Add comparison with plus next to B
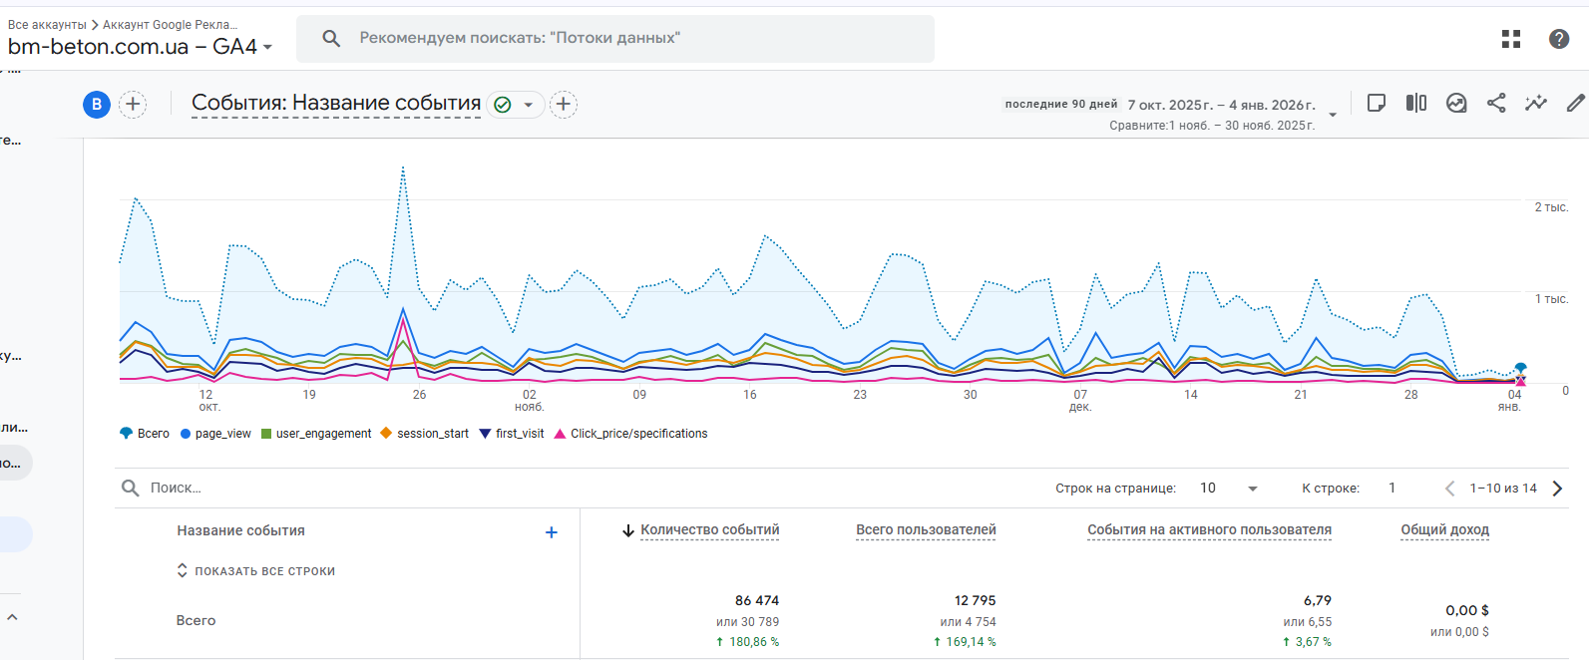Screen dimensions: 1589x660 pos(133,104)
